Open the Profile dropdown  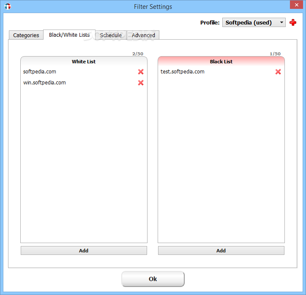click(x=254, y=22)
